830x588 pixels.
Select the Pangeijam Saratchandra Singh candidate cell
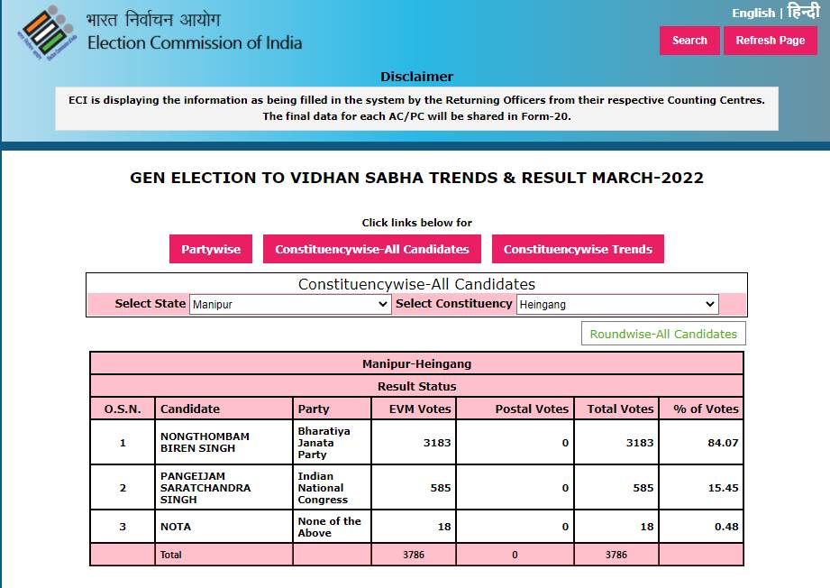pyautogui.click(x=223, y=487)
